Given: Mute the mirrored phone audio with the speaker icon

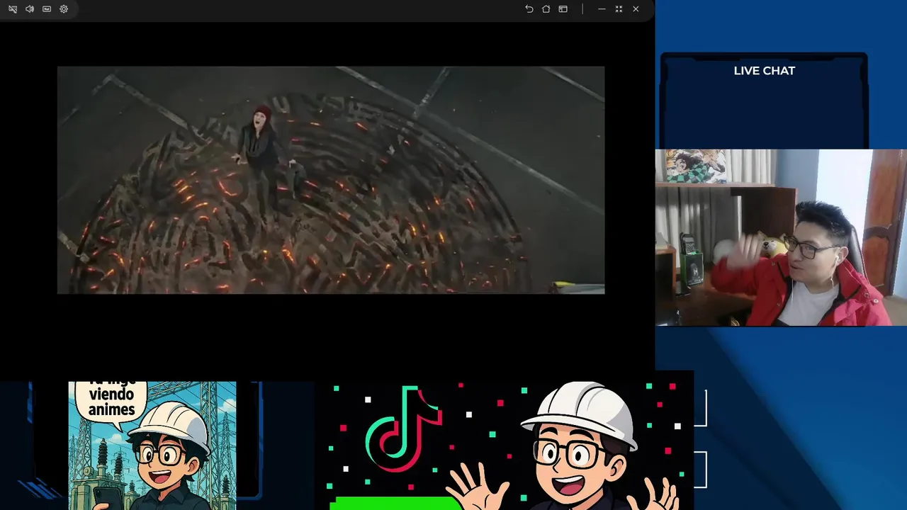Looking at the screenshot, I should point(30,9).
